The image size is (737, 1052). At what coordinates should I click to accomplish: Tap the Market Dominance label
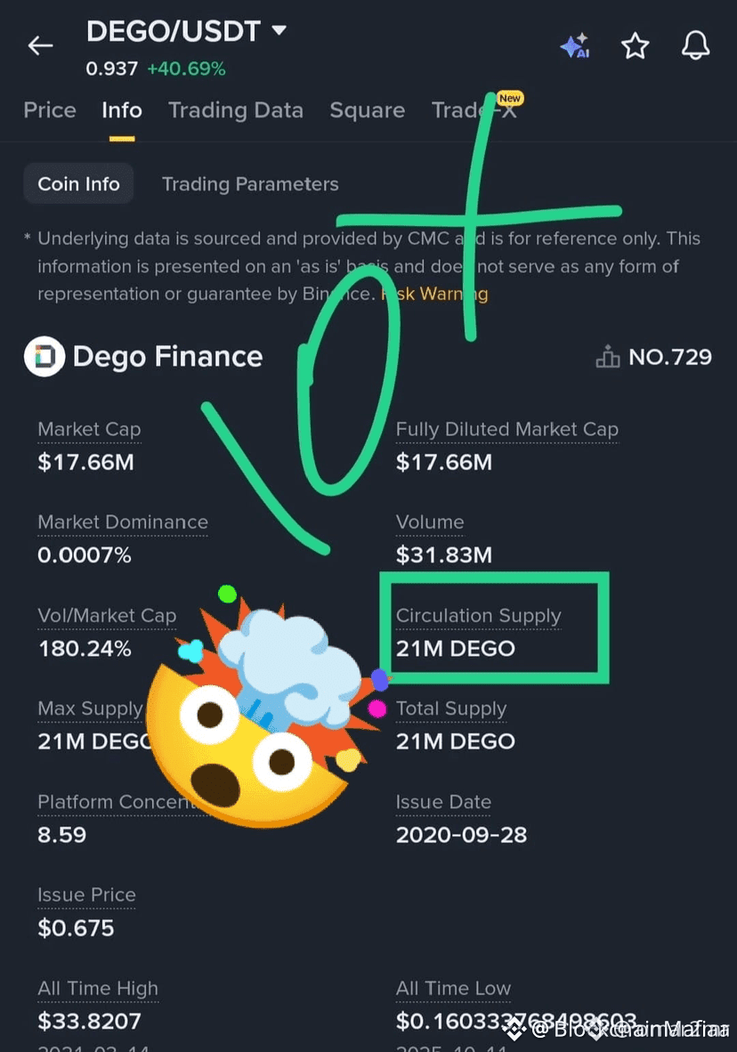tap(123, 522)
